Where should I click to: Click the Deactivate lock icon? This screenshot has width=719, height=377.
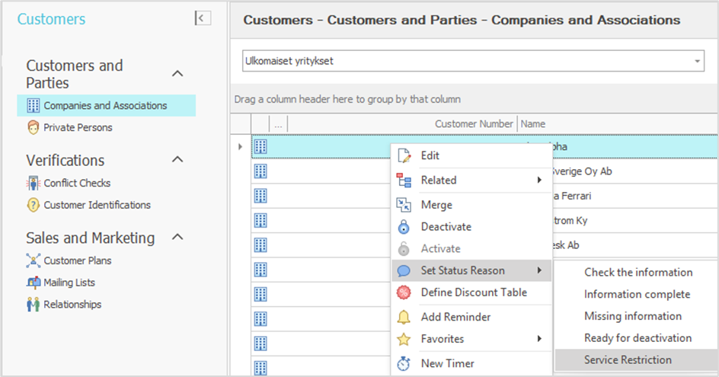[404, 227]
